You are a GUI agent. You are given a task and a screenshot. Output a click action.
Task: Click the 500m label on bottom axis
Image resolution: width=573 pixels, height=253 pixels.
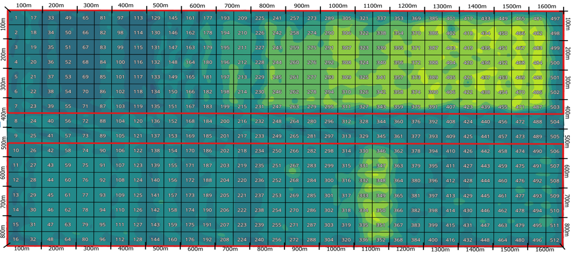pyautogui.click(x=161, y=248)
